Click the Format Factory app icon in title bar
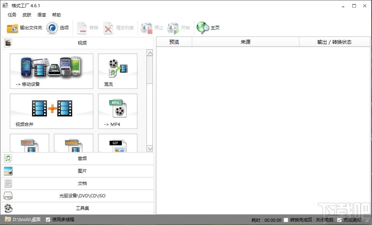 click(5, 5)
